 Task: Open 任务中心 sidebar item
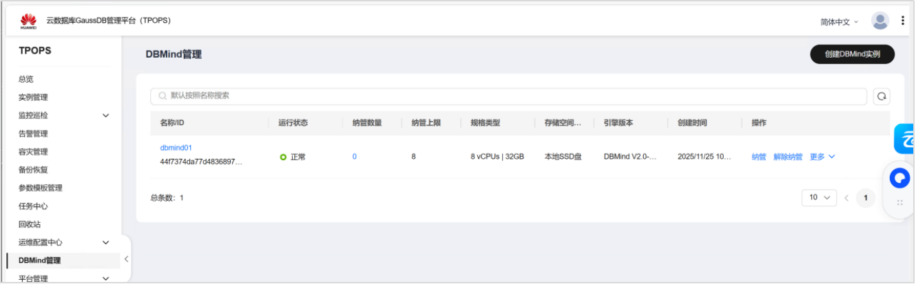click(33, 206)
